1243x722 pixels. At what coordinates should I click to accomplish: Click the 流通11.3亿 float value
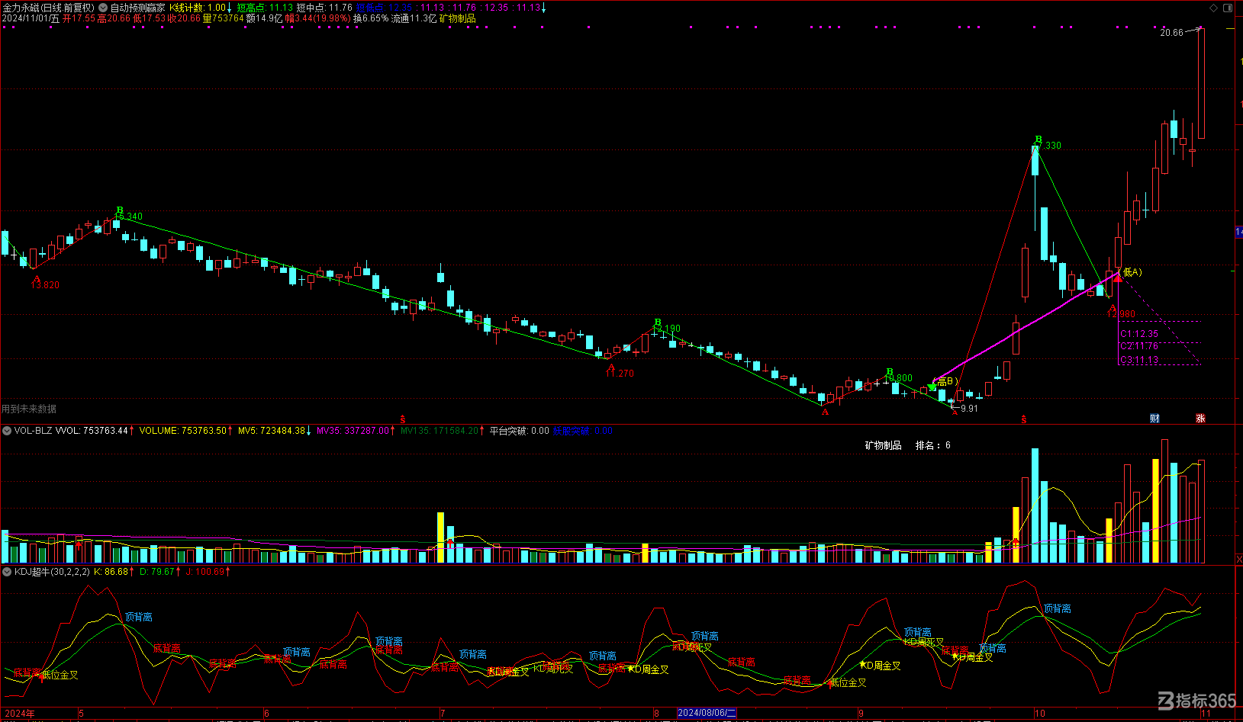(414, 18)
